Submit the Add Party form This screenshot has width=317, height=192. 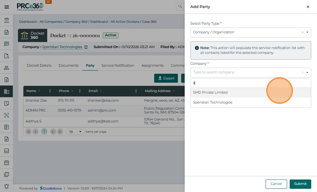click(300, 184)
